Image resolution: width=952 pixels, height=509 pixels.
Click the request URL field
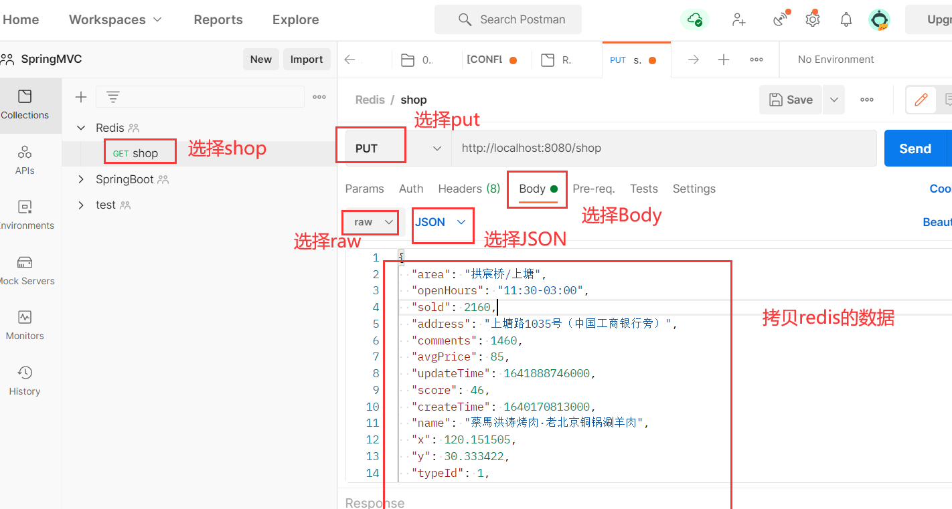coord(664,148)
